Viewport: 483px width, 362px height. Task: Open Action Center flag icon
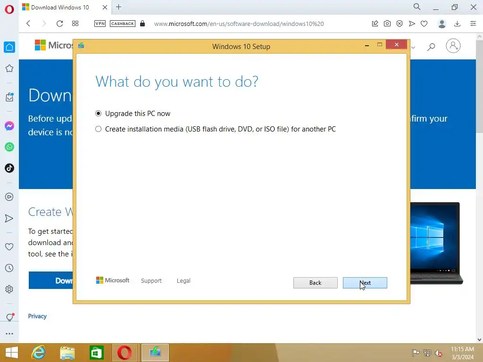tap(416, 353)
